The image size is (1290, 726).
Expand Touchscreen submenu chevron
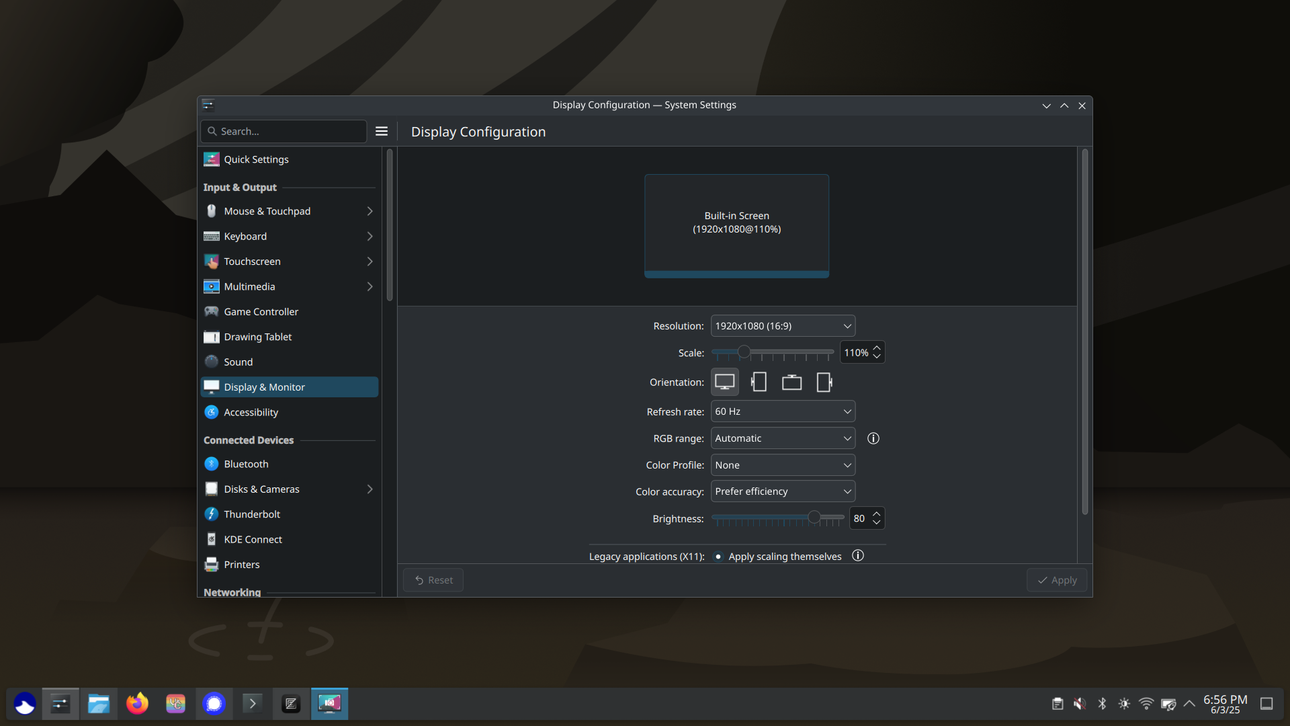370,261
